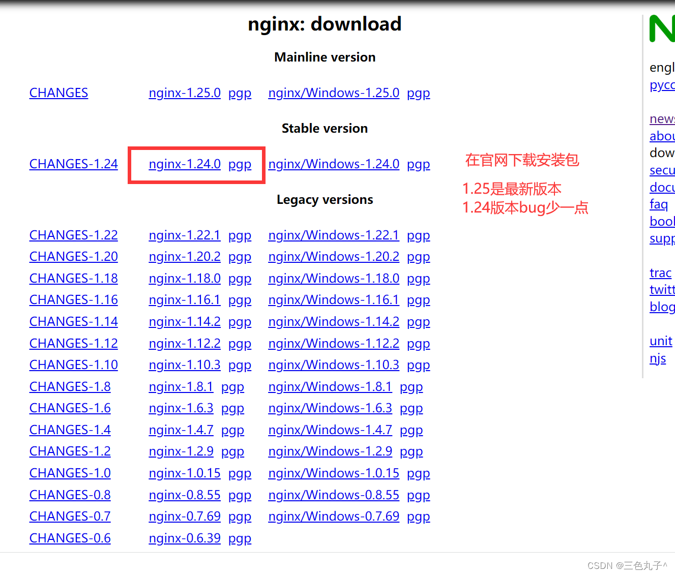Viewport: 675px width, 575px height.
Task: Open the njs sidebar link
Action: click(x=658, y=359)
